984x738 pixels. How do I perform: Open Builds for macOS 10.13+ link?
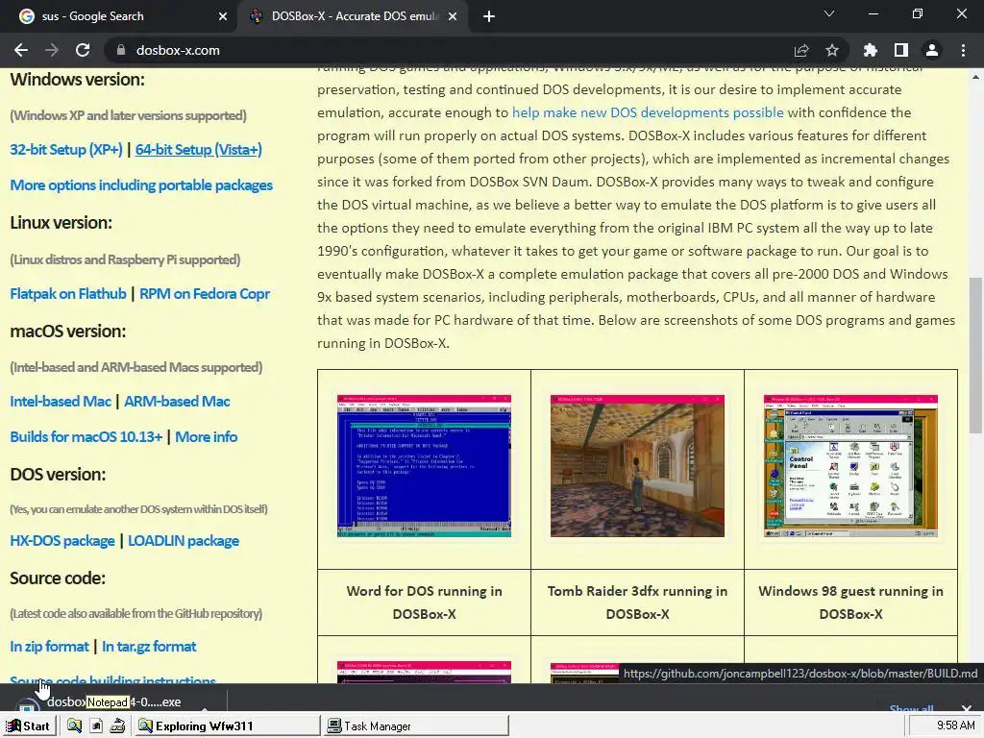click(86, 437)
